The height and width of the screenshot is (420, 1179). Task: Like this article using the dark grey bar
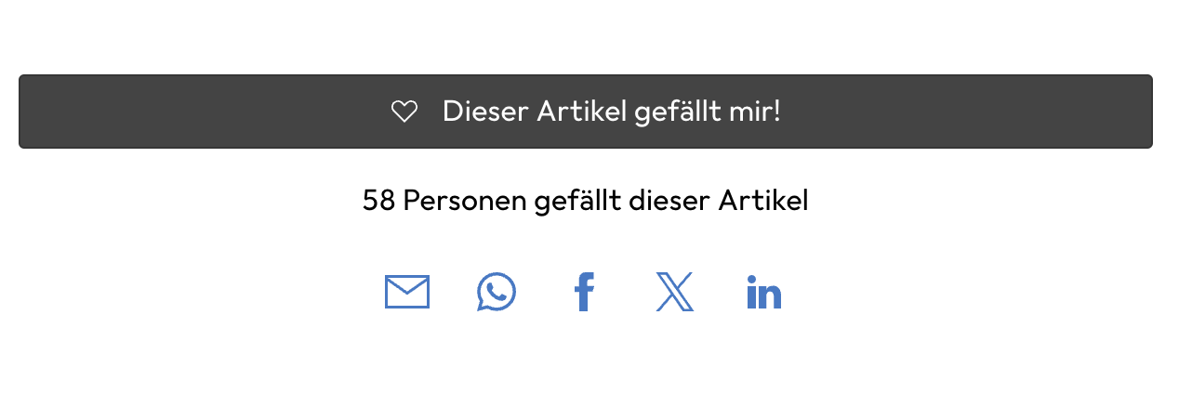(x=585, y=112)
